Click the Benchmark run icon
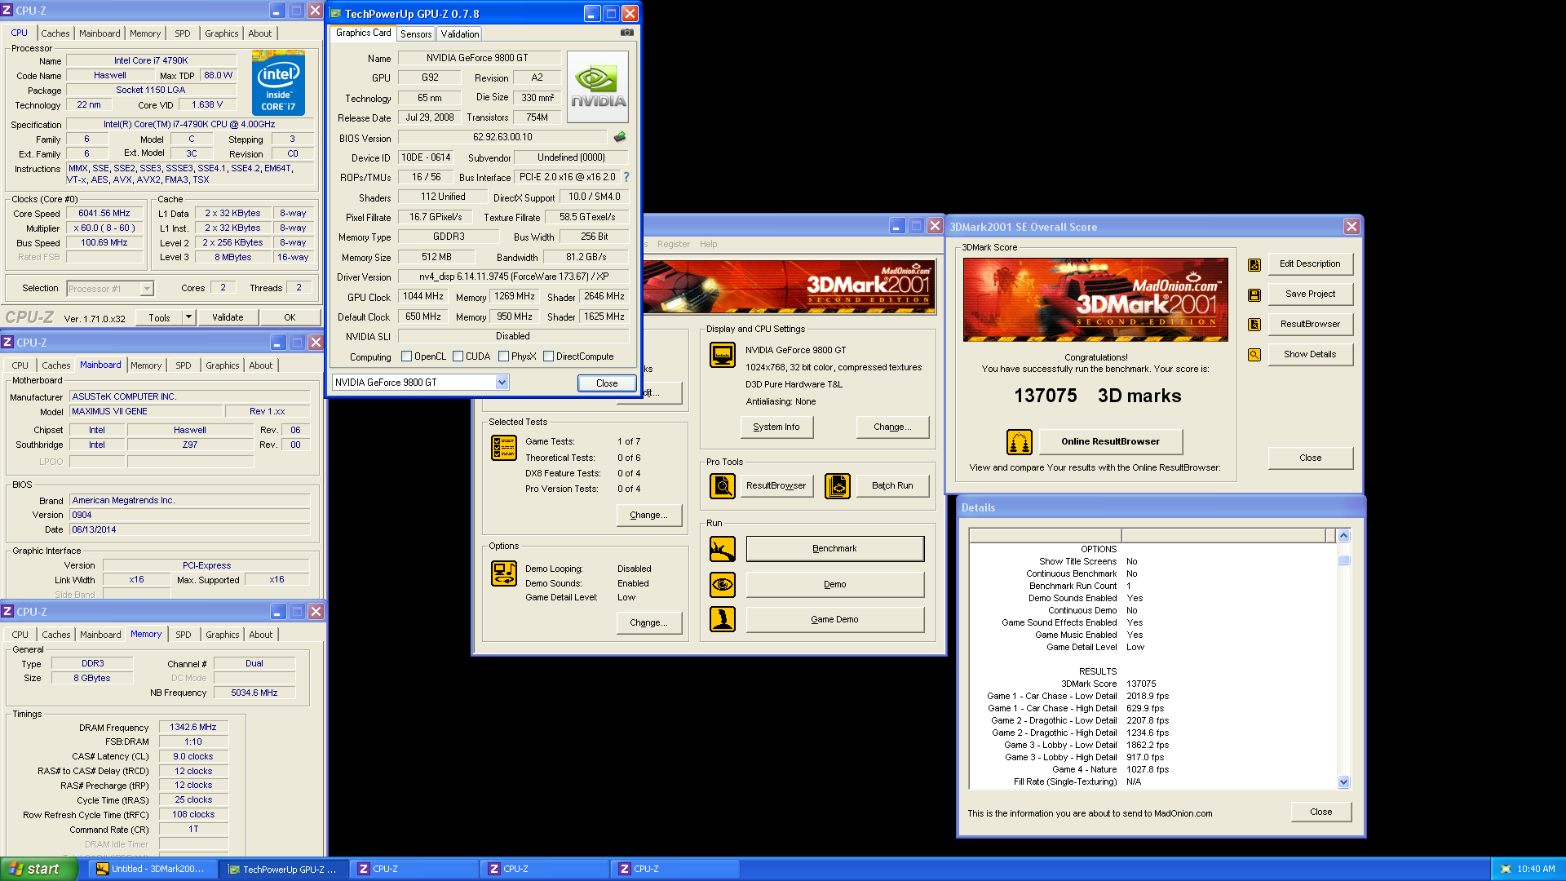Image resolution: width=1566 pixels, height=881 pixels. [723, 549]
